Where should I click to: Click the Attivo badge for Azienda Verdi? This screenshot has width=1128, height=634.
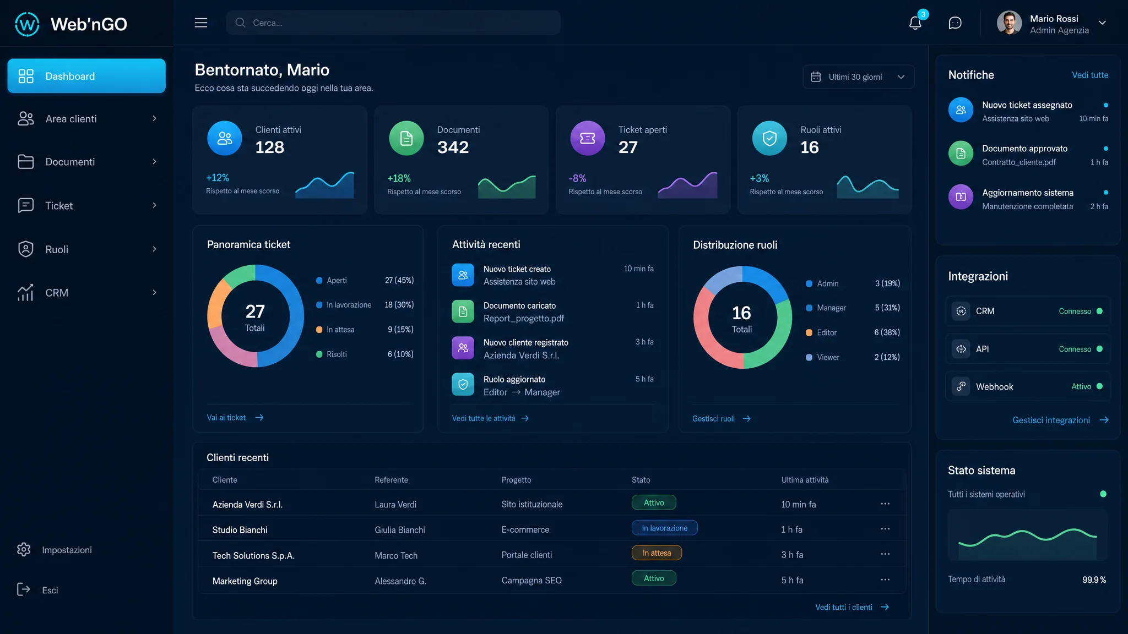click(654, 502)
